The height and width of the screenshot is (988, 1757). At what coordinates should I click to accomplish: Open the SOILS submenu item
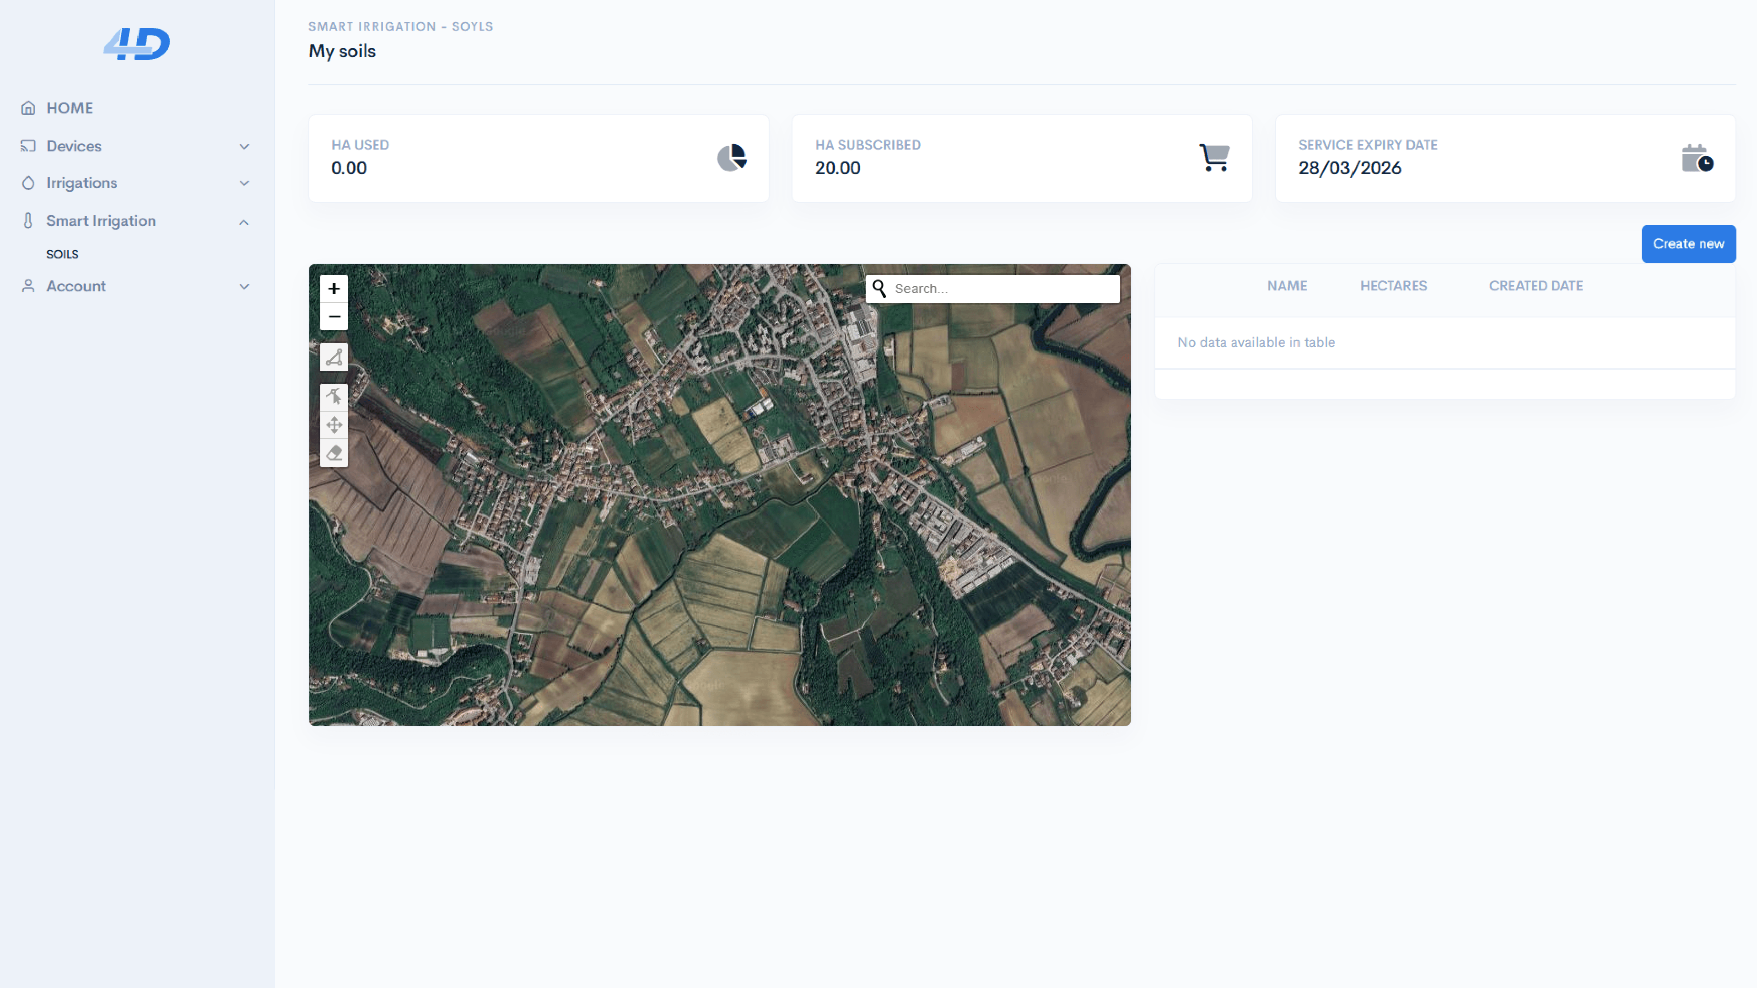point(62,254)
